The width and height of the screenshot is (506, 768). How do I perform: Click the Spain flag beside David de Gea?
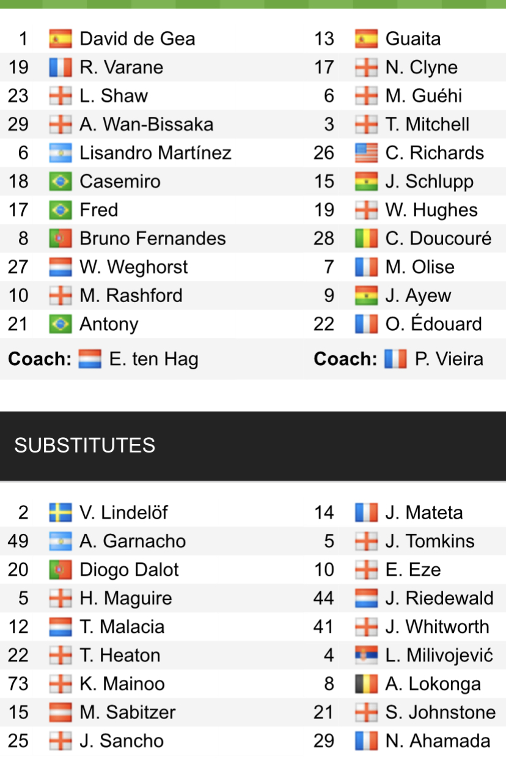point(61,39)
